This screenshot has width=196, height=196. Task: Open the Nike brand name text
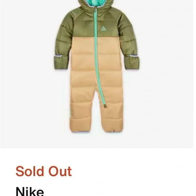click(x=30, y=191)
